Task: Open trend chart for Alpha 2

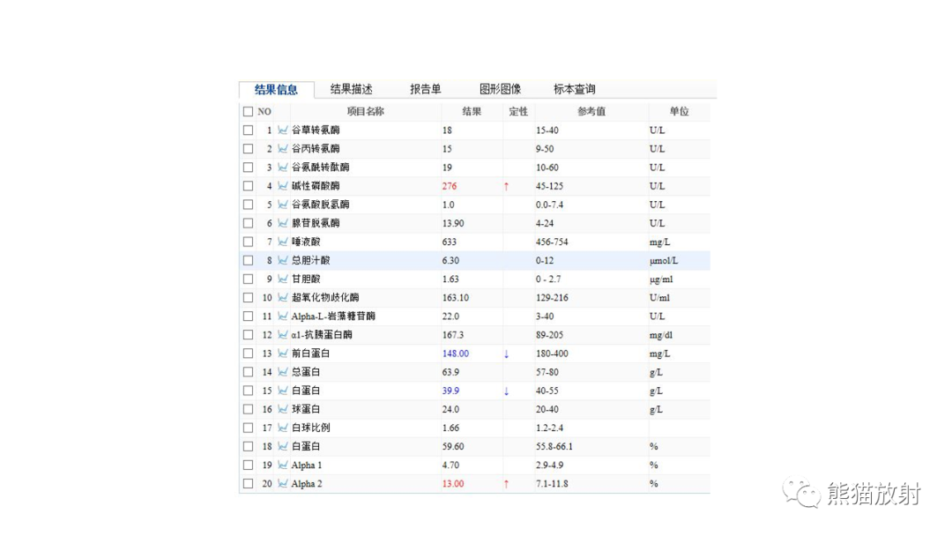Action: (x=282, y=483)
